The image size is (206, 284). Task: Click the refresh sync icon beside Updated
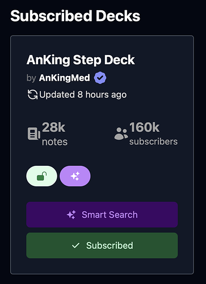(32, 94)
